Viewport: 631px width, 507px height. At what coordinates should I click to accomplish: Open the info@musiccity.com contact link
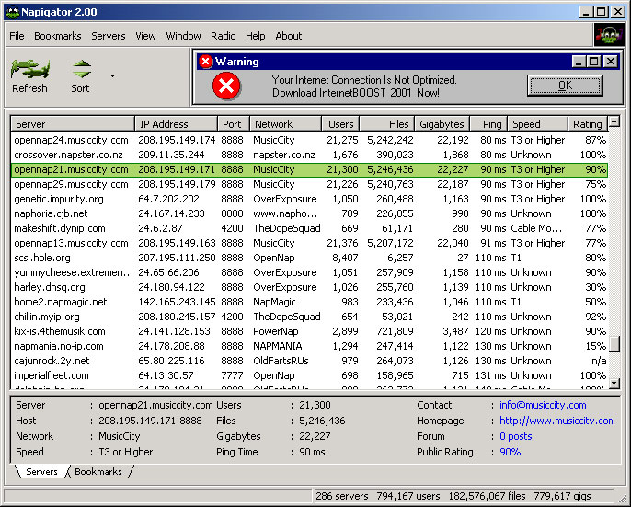(x=543, y=405)
